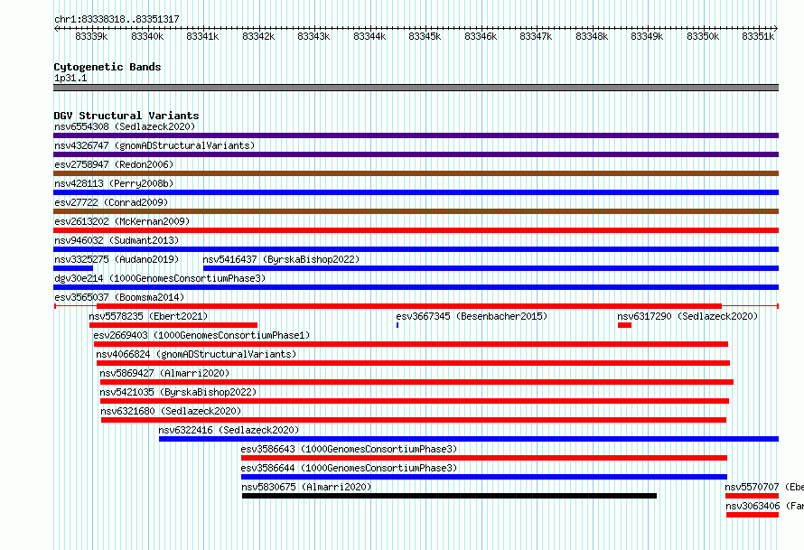This screenshot has height=550, width=804.
Task: Click the DGV Structural Variants track title
Action: click(126, 116)
